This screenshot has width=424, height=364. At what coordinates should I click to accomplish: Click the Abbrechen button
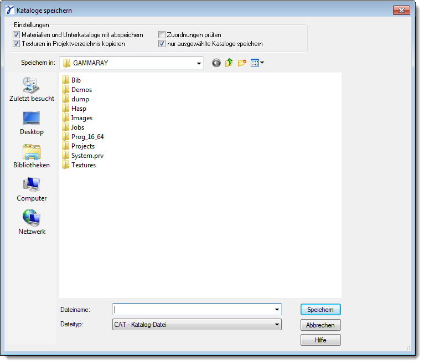pos(320,325)
